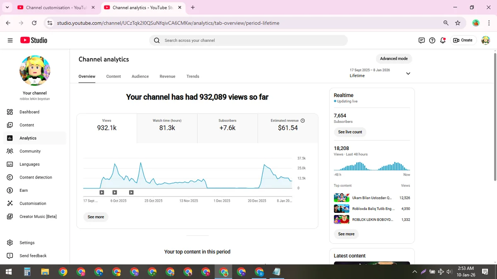The image size is (497, 279).
Task: Open File Explorer from the taskbar
Action: (45, 272)
